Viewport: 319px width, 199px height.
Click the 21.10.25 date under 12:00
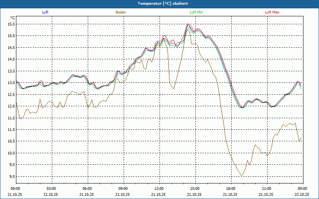(158, 194)
